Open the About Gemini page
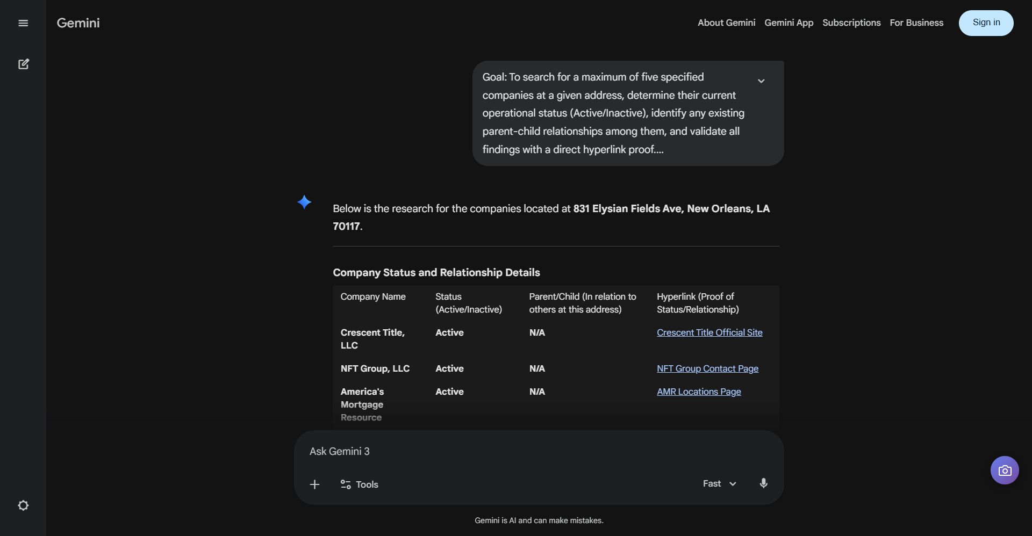 tap(726, 23)
